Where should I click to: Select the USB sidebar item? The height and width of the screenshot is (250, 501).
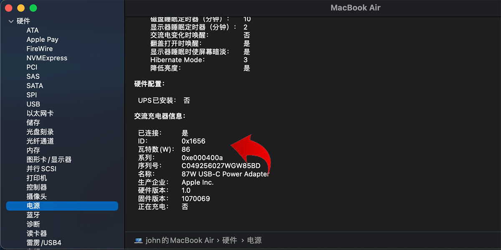tap(33, 104)
